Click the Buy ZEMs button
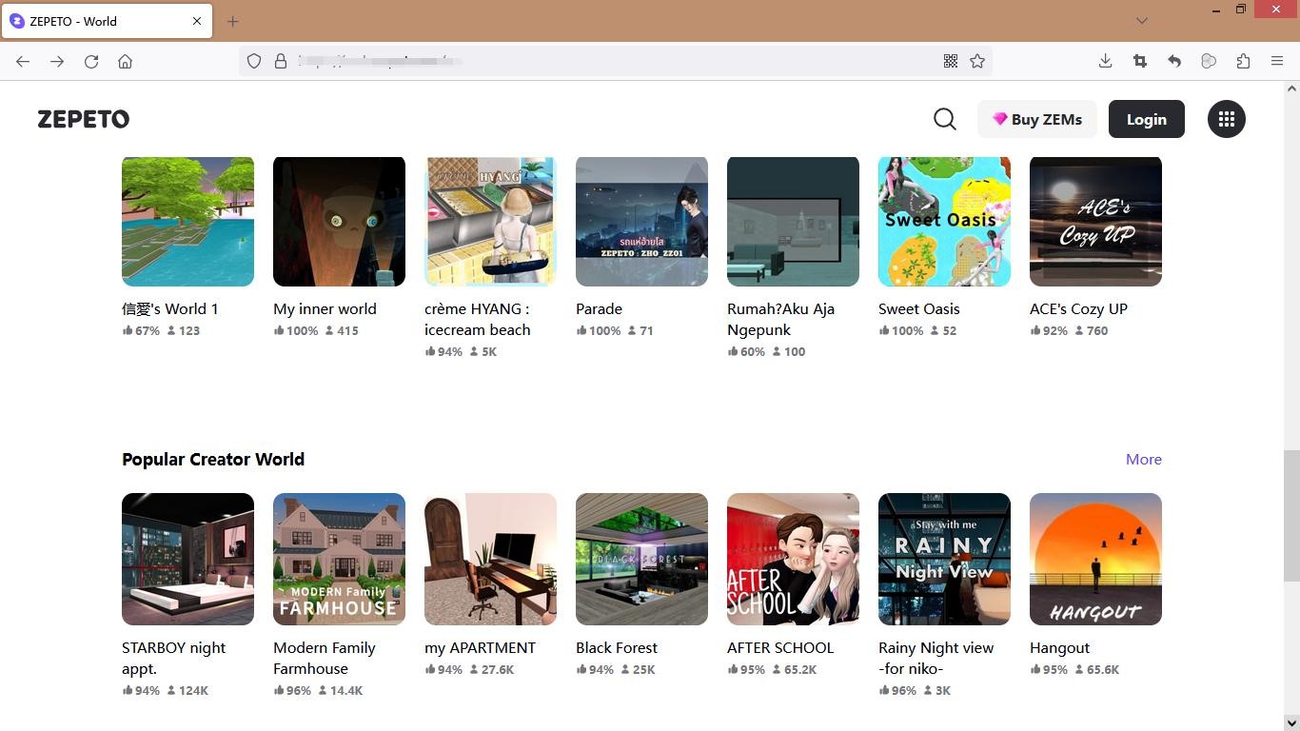This screenshot has height=731, width=1300. pos(1037,119)
